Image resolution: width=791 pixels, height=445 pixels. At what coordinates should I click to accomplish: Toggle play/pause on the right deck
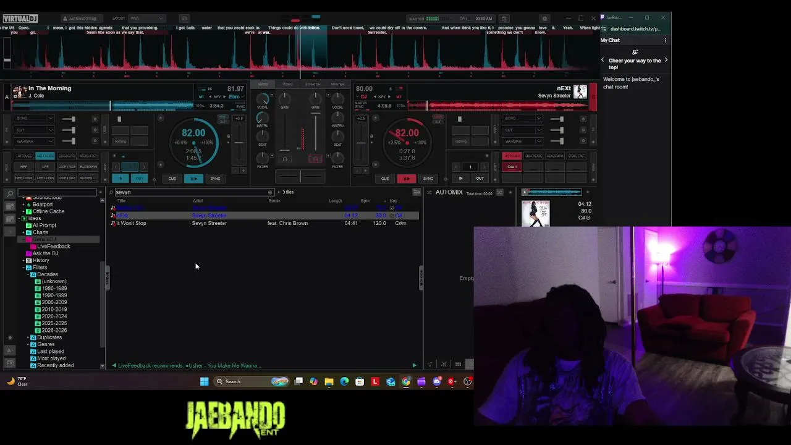[x=407, y=179]
